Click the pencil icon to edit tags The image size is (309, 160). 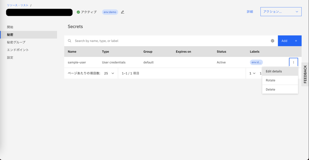(122, 12)
